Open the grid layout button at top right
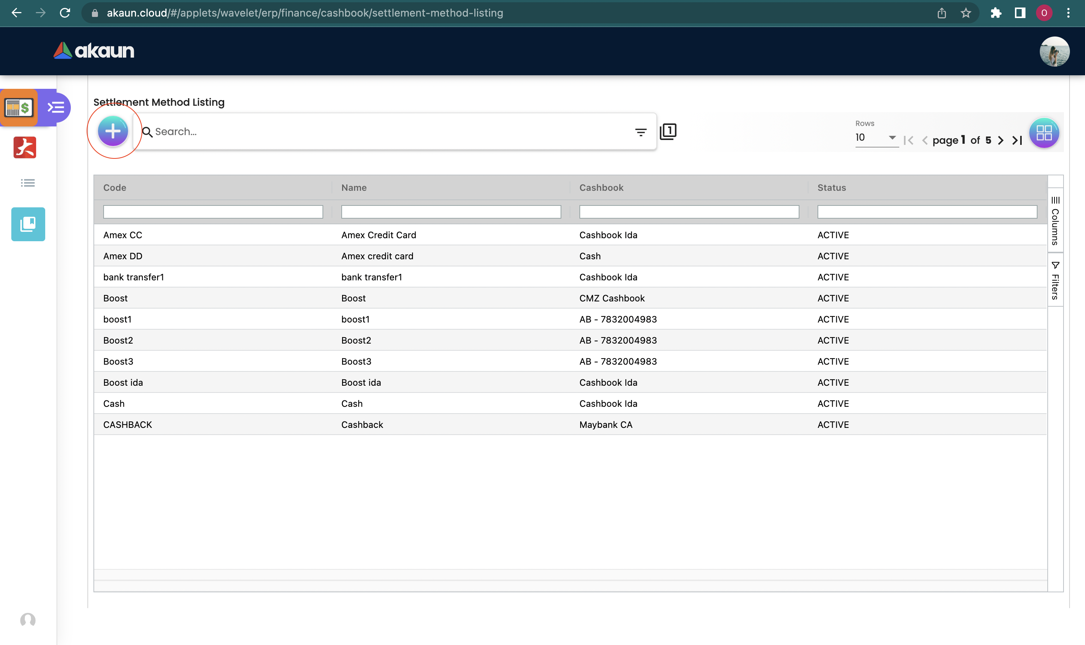The image size is (1085, 645). pos(1044,133)
